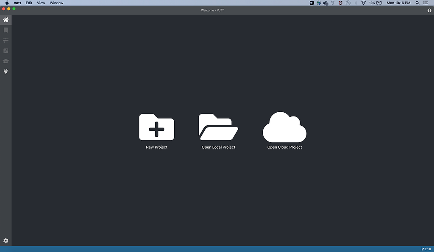Click the New Project label
The height and width of the screenshot is (252, 434).
point(156,147)
